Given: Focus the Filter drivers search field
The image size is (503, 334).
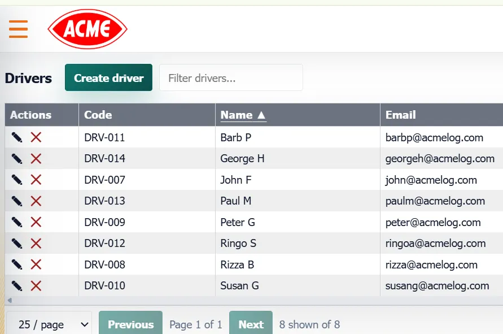Looking at the screenshot, I should [x=231, y=77].
